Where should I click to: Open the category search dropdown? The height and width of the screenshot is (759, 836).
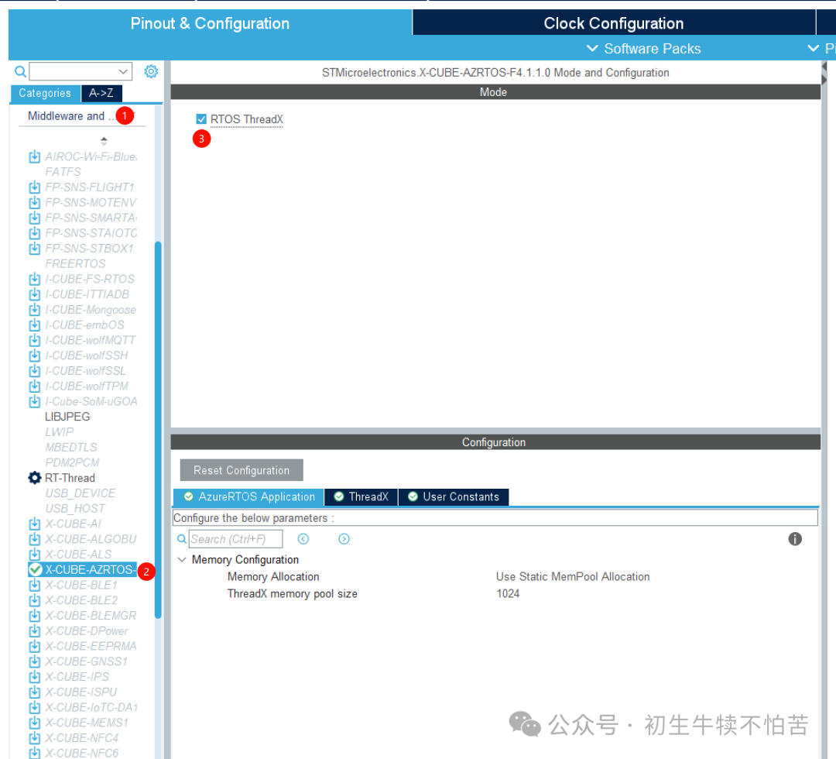[124, 71]
